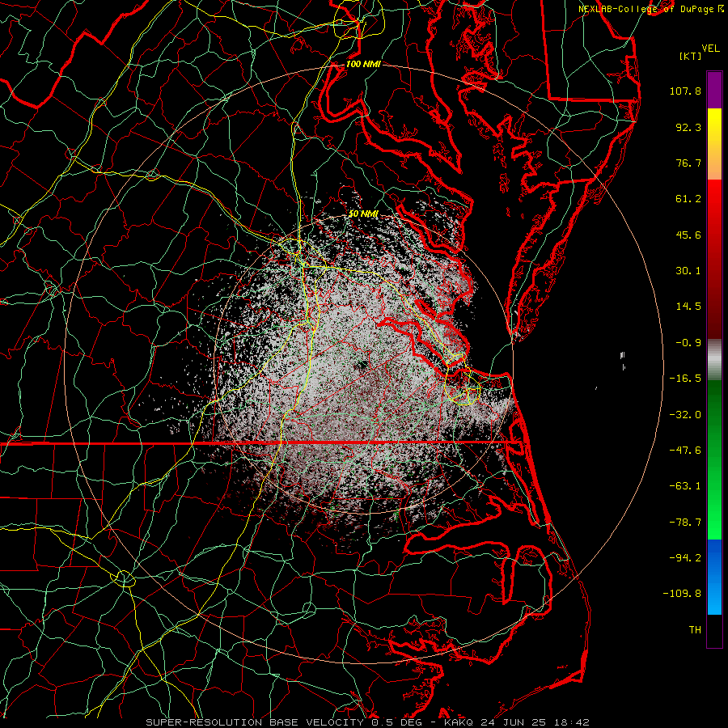Click the small white echo over the ocean
Screen dimensions: 728x728
click(623, 357)
